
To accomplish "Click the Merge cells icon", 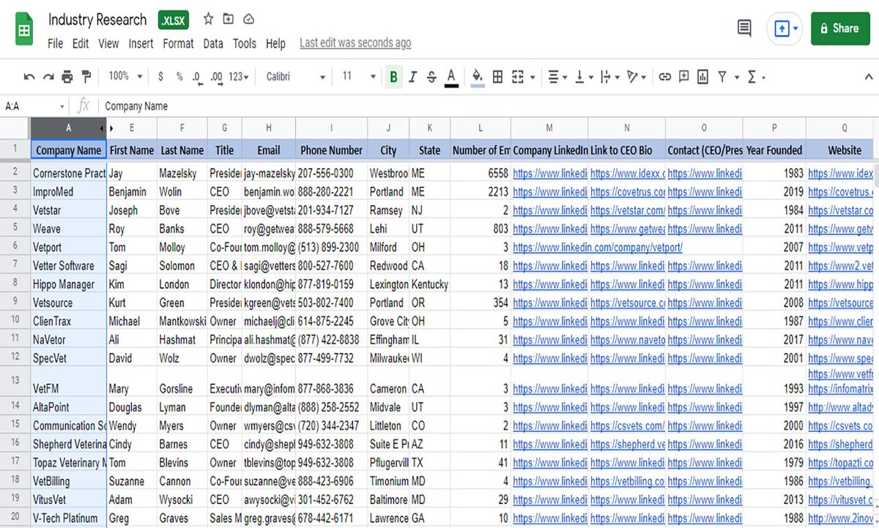I will tap(517, 76).
